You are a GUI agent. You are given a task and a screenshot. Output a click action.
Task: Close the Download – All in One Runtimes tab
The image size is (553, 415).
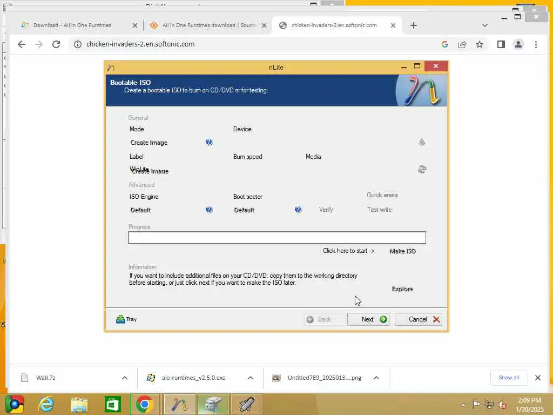[x=134, y=25]
